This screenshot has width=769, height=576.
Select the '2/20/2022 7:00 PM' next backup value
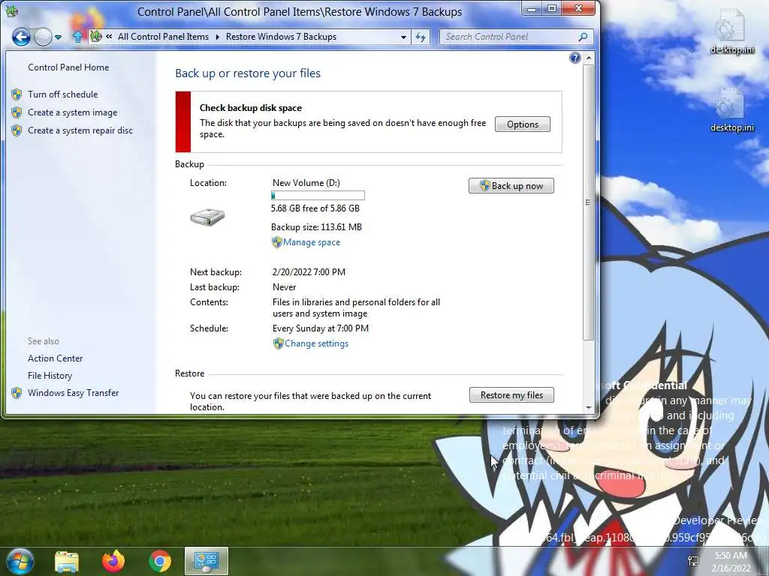point(309,271)
